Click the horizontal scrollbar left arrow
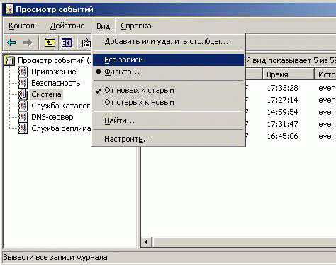This screenshot has height=265, width=336. tap(147, 242)
